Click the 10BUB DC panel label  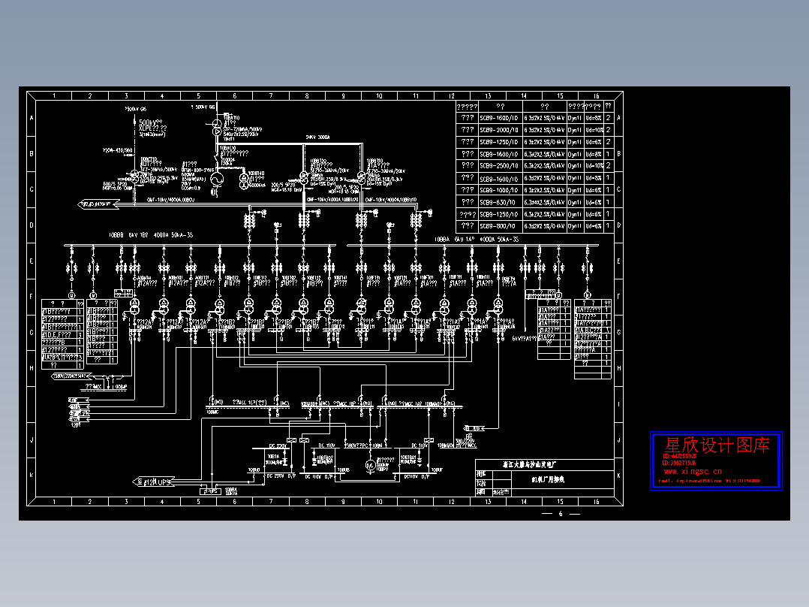tap(343, 470)
